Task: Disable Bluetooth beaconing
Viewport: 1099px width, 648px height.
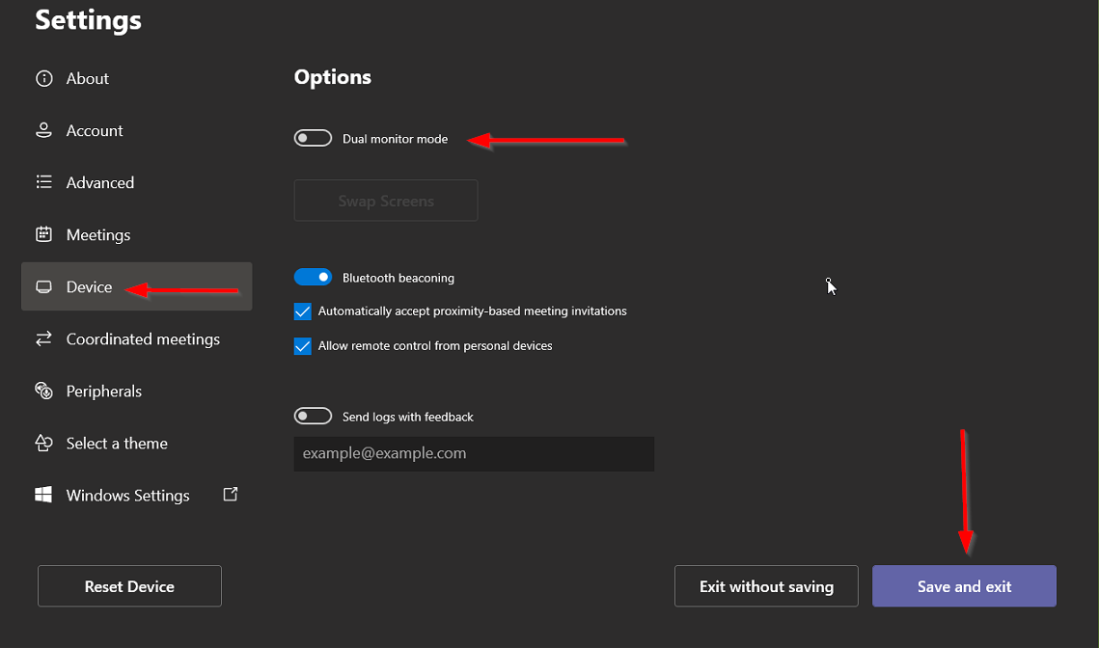Action: pyautogui.click(x=313, y=276)
